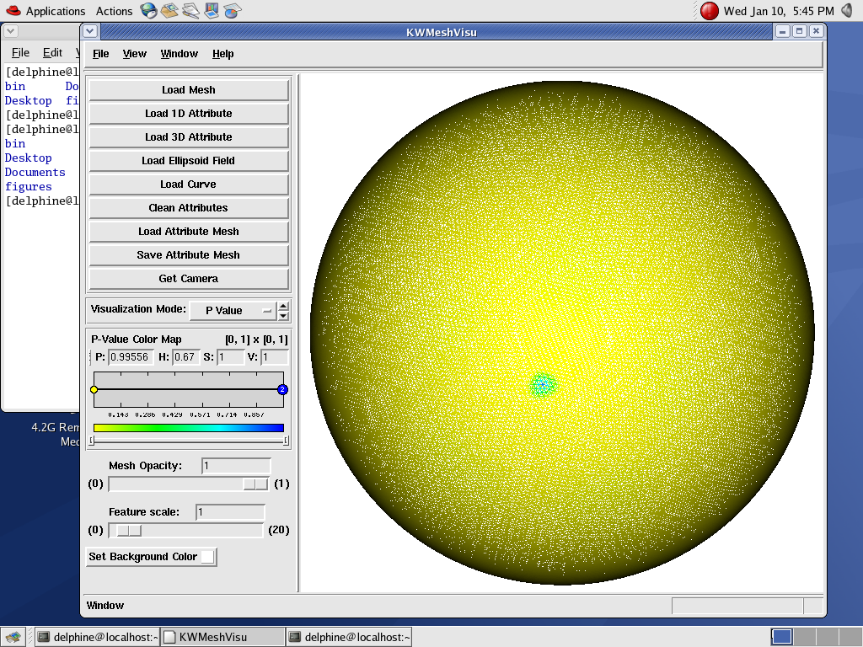Open the View menu

[134, 54]
